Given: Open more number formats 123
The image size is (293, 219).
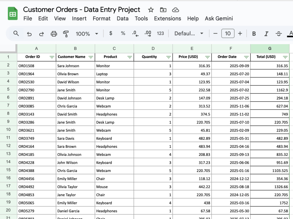Looking at the screenshot, I should [160, 33].
